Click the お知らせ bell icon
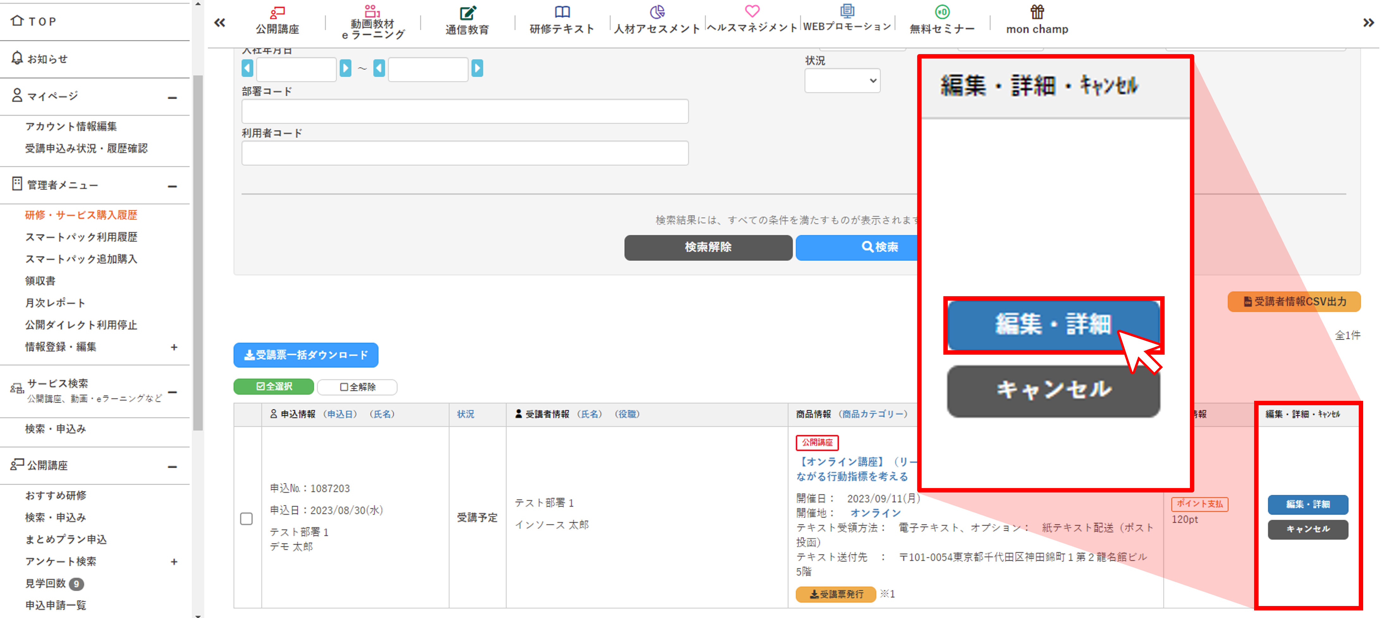Viewport: 1391px width, 618px height. 17,58
